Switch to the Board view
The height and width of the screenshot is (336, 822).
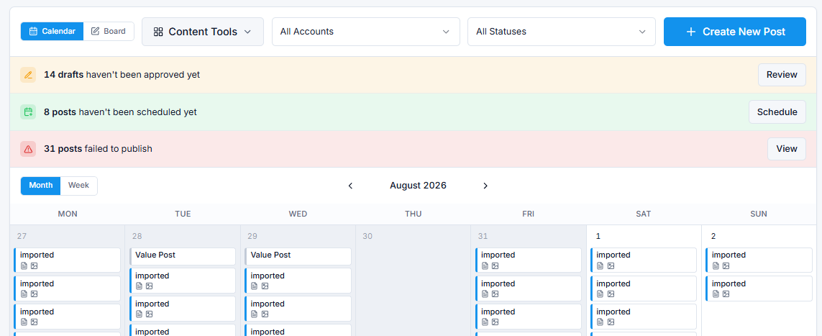tap(109, 32)
